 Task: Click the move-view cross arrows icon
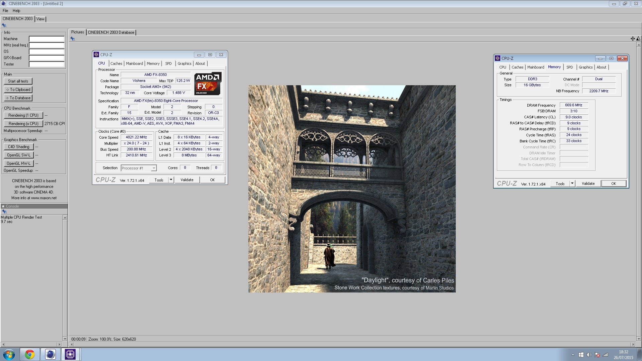pos(633,39)
